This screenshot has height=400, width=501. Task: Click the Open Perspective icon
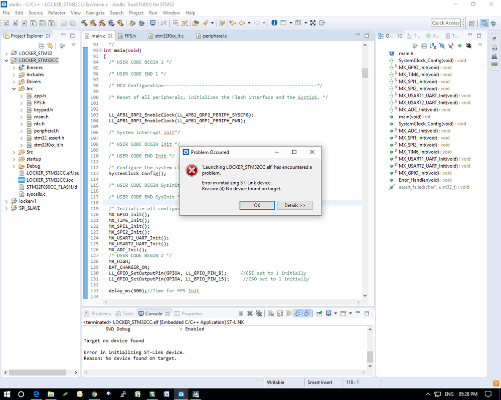tap(471, 23)
